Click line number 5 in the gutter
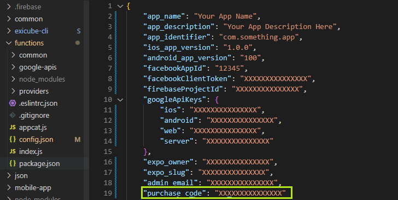Image resolution: width=398 pixels, height=200 pixels. coord(110,48)
